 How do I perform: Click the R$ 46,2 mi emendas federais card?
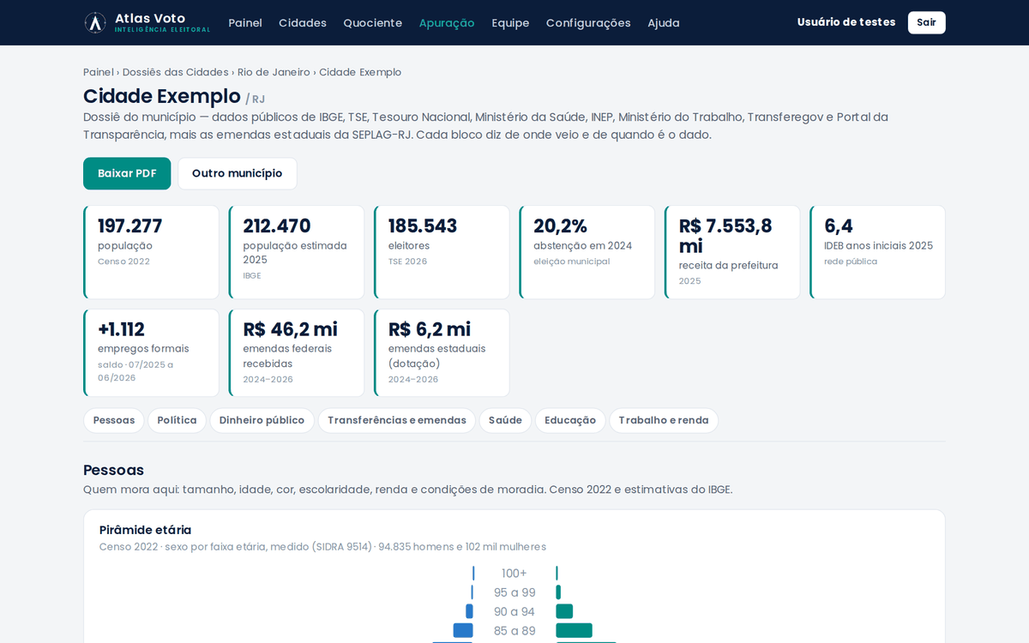coord(297,352)
